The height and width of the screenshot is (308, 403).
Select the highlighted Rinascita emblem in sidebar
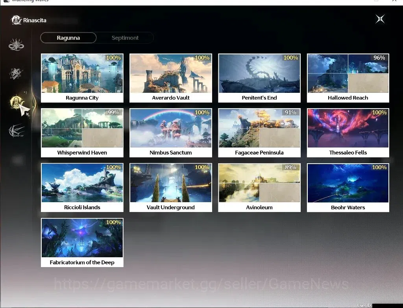point(17,103)
